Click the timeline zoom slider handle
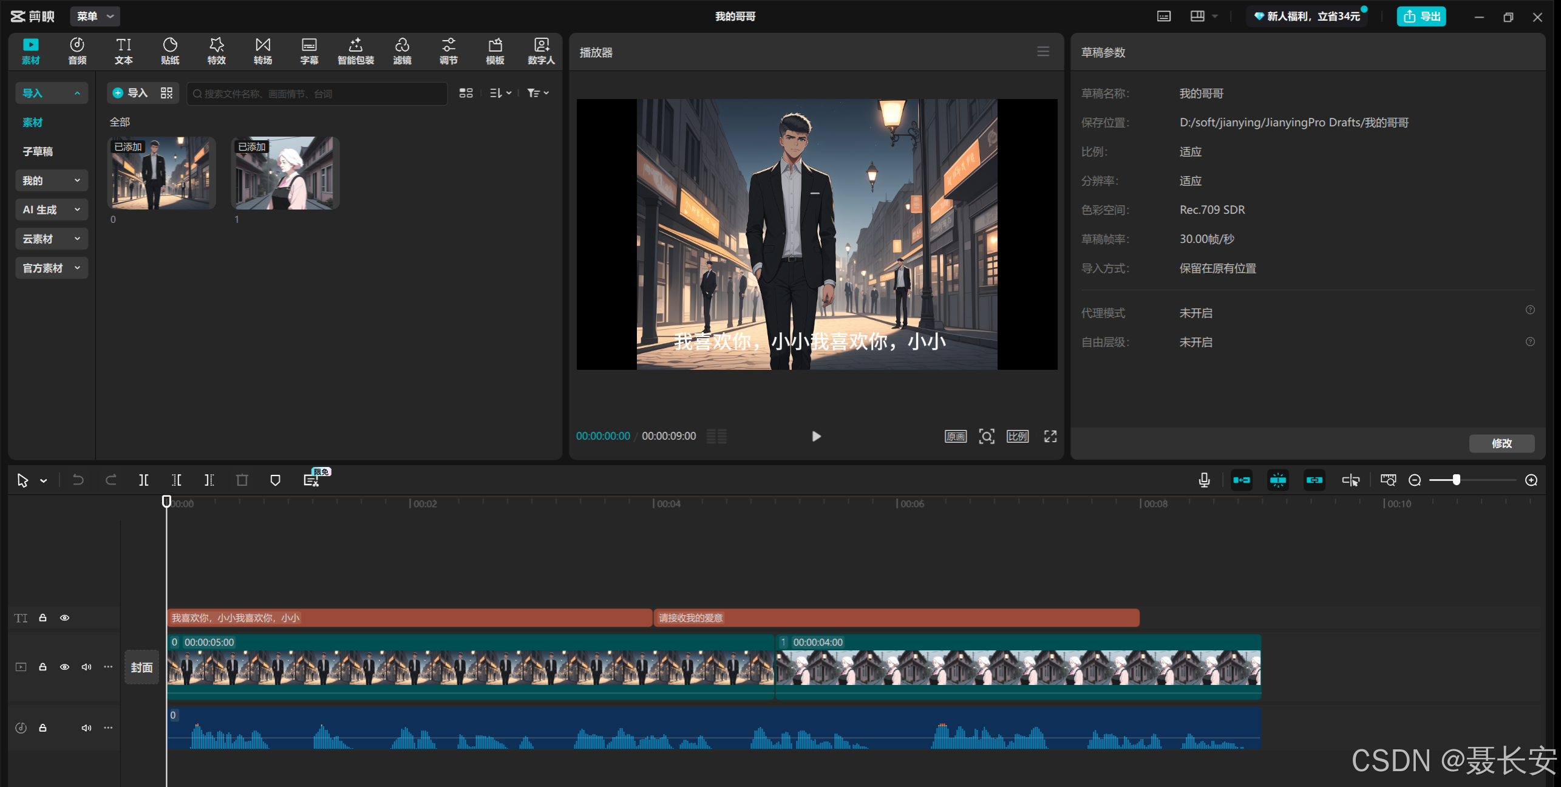The image size is (1561, 787). click(1456, 480)
